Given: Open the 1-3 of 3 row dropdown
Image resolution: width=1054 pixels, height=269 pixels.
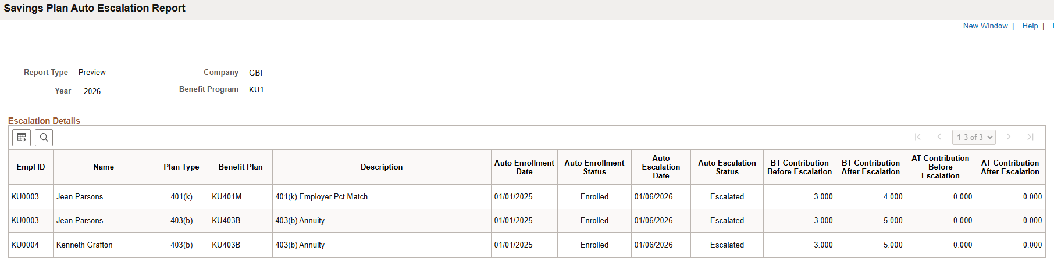Looking at the screenshot, I should (x=974, y=137).
